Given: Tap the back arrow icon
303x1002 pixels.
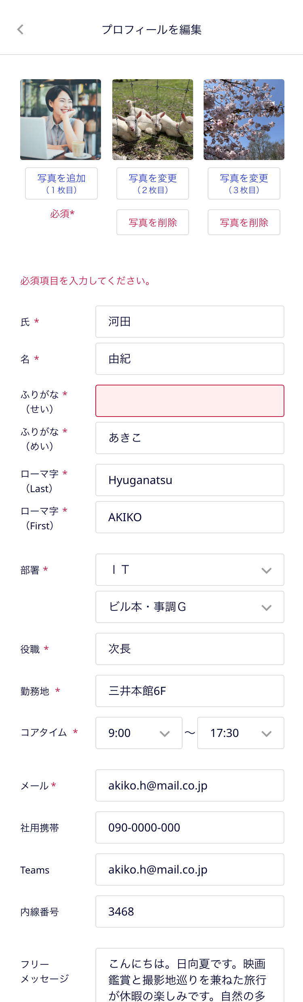Looking at the screenshot, I should point(21,29).
